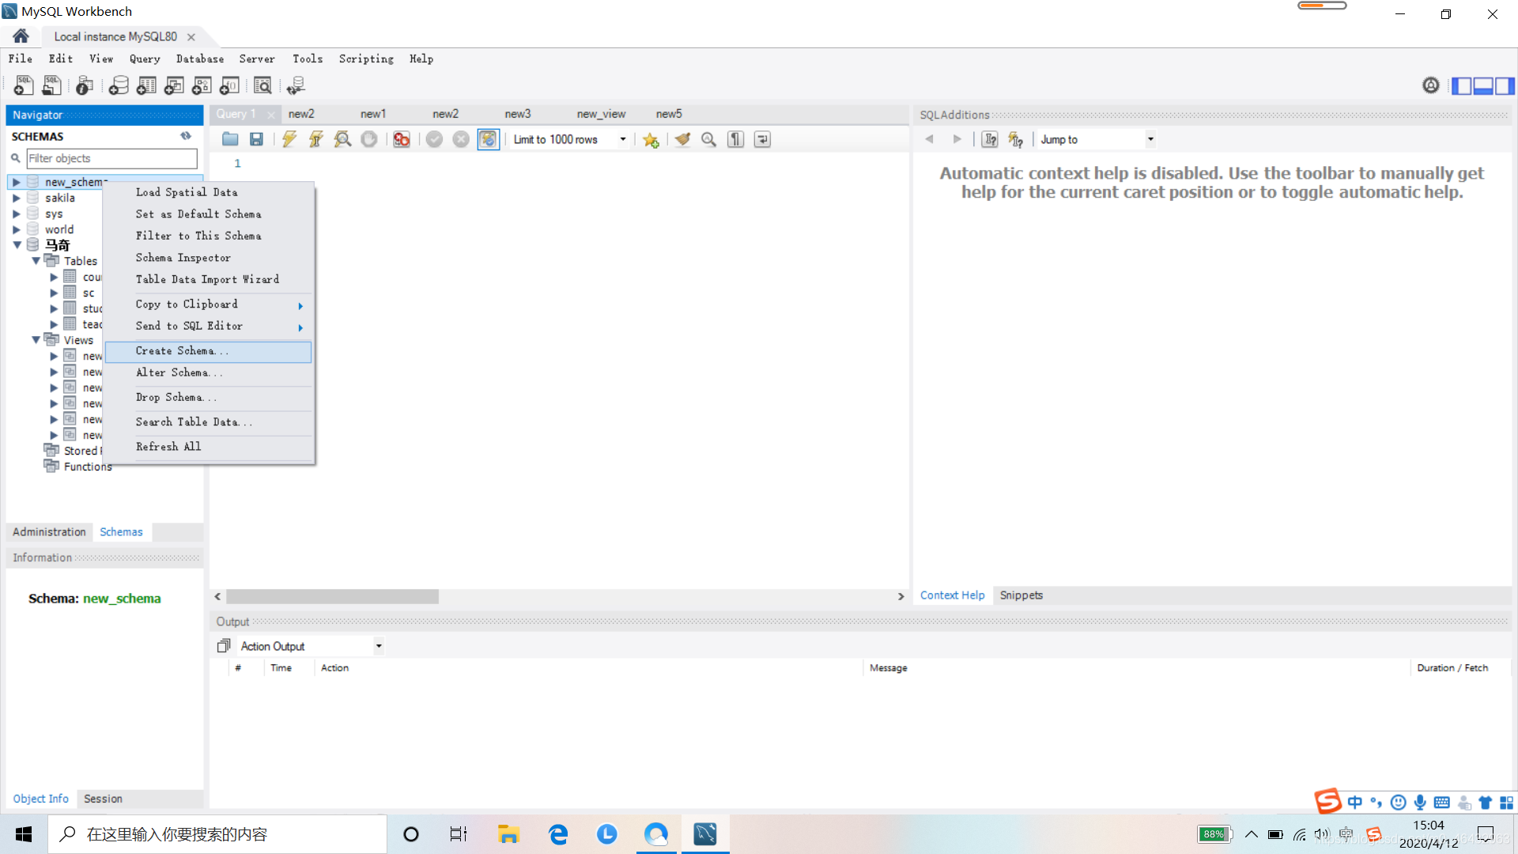Open file in query editor icon
1518x854 pixels.
230,139
